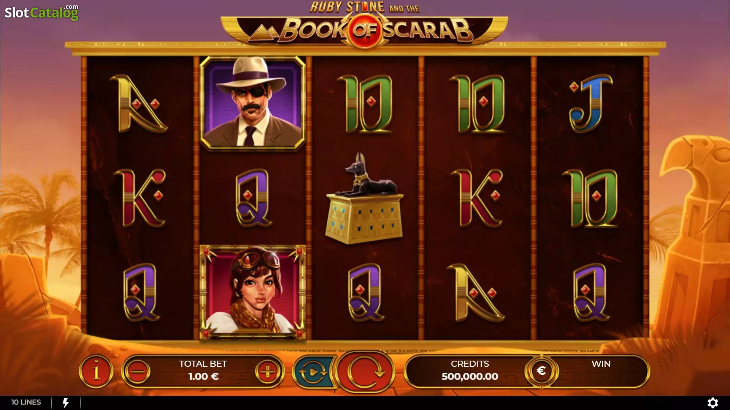Click the A symbol on first reel
730x410 pixels.
tap(139, 103)
